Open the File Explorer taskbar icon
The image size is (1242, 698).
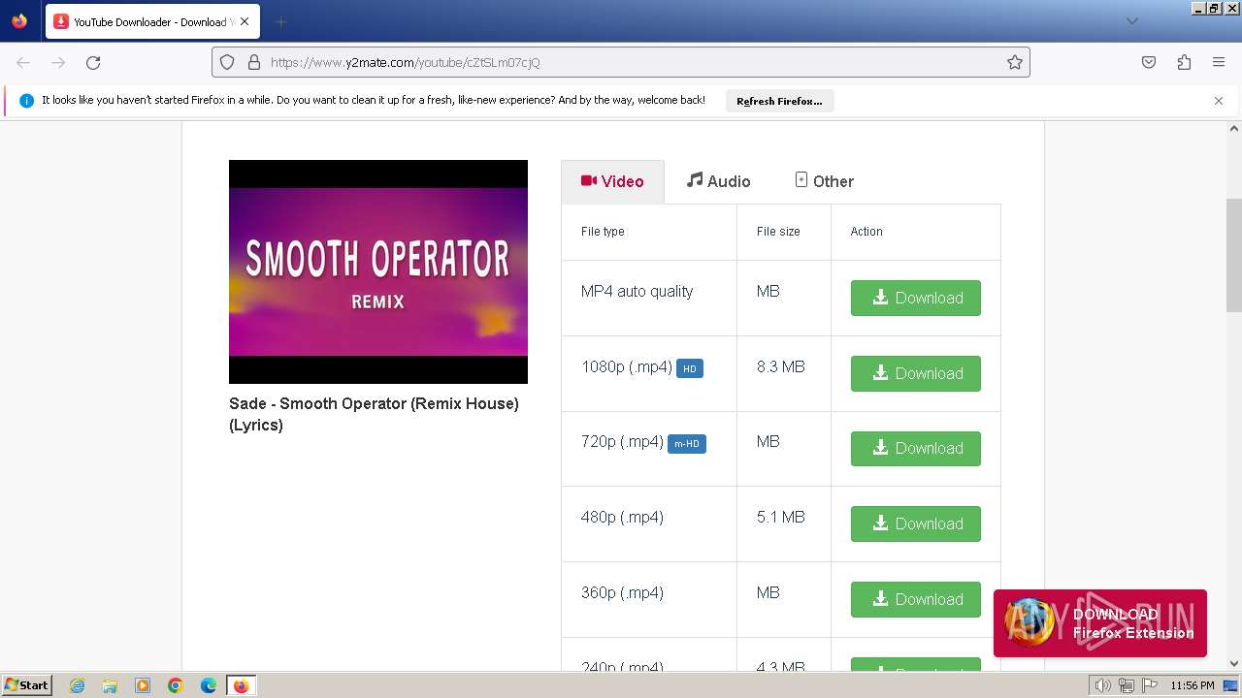pyautogui.click(x=110, y=685)
